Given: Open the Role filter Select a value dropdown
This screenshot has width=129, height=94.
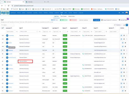Looking at the screenshot, I should click(29, 32).
